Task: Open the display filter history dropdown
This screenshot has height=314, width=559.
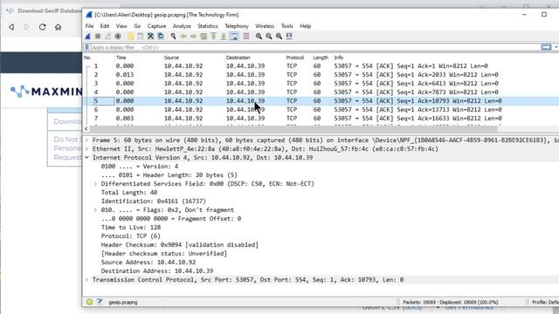Action: [556, 47]
